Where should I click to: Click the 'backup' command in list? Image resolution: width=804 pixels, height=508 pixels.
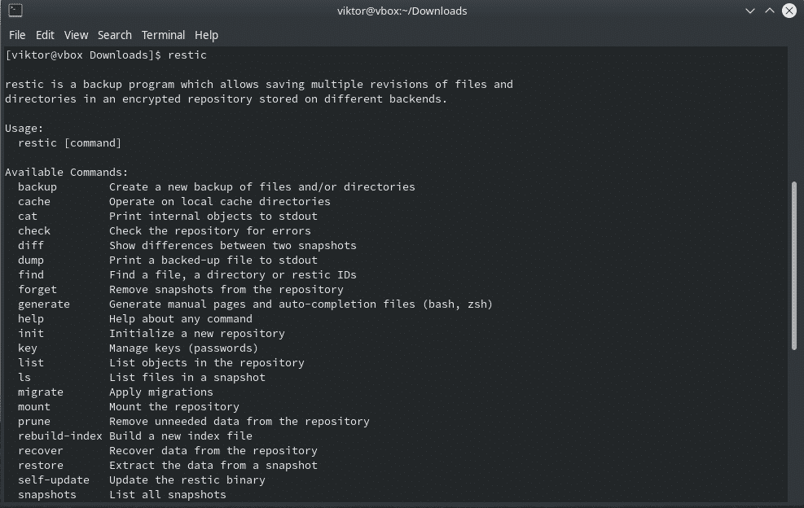click(x=37, y=187)
